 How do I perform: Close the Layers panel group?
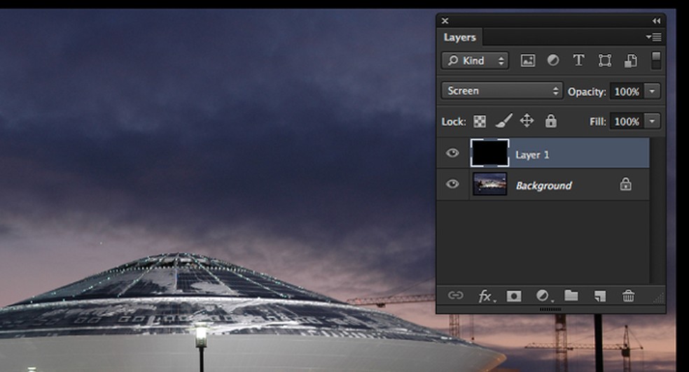coord(445,20)
